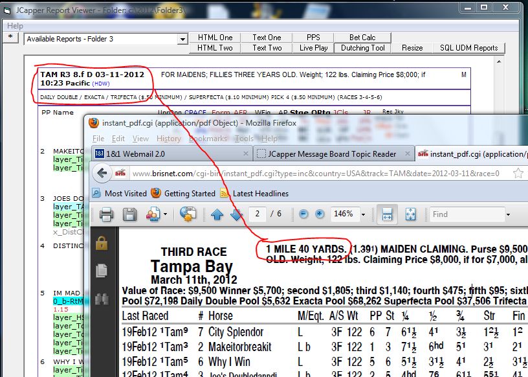528x377 pixels.
Task: Click the horse name Why I Win in PDF
Action: click(229, 361)
